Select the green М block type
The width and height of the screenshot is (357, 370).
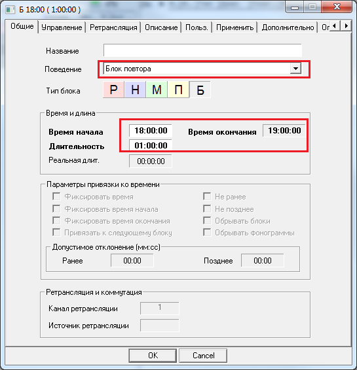click(x=157, y=90)
